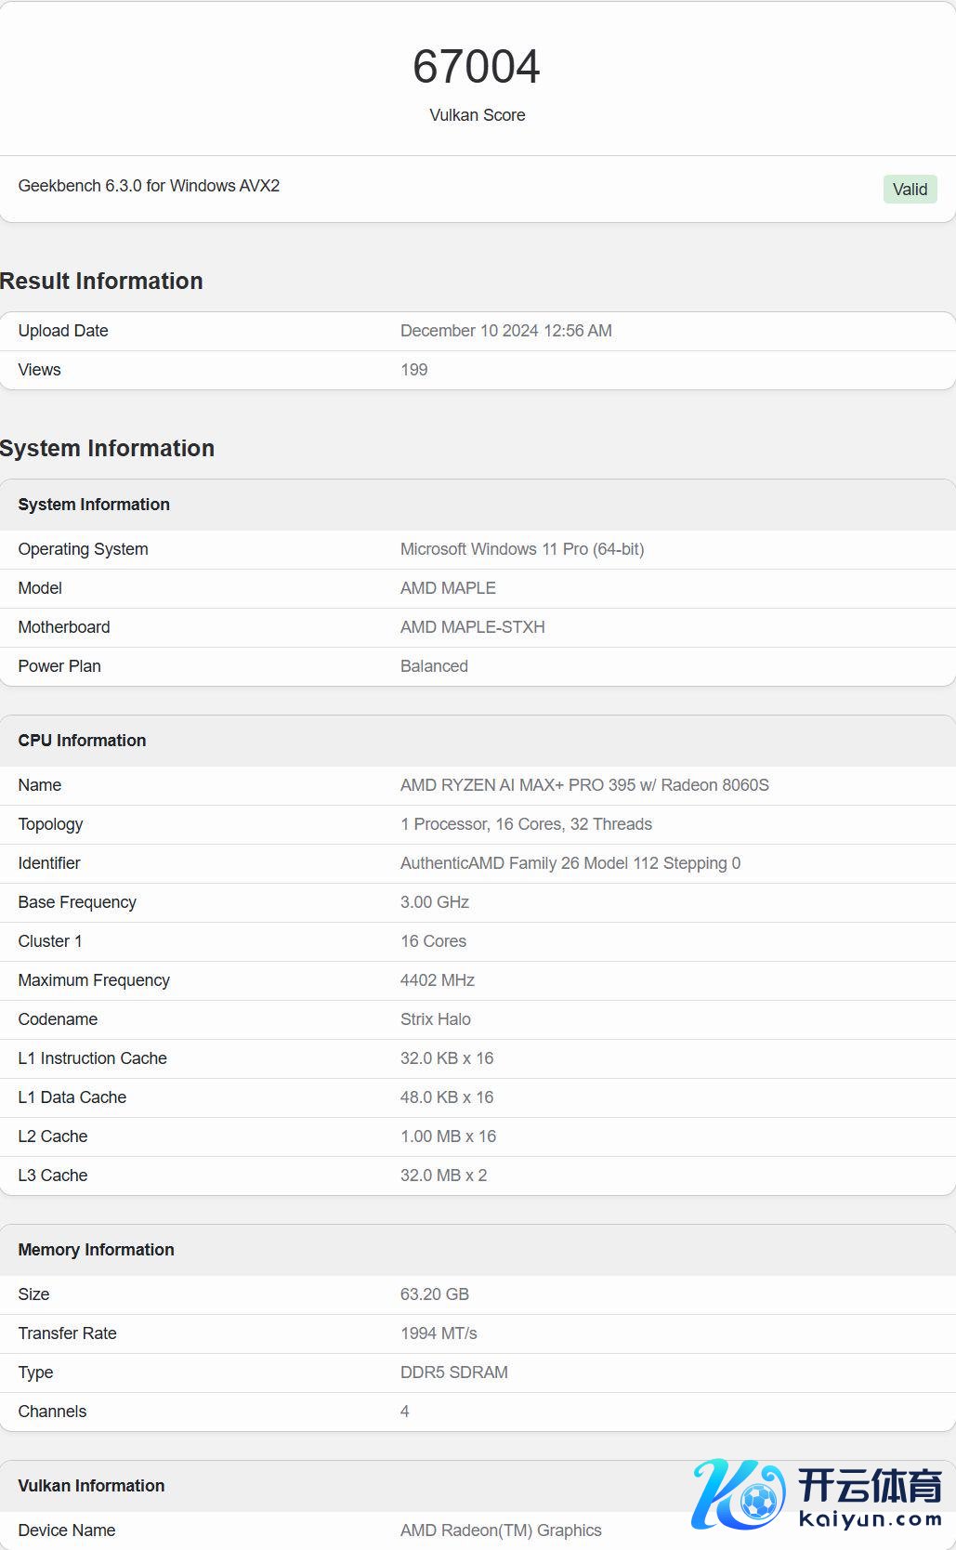
Task: Select the CPU name AMD RYZEN AI MAX+ PRO 395
Action: click(x=583, y=785)
